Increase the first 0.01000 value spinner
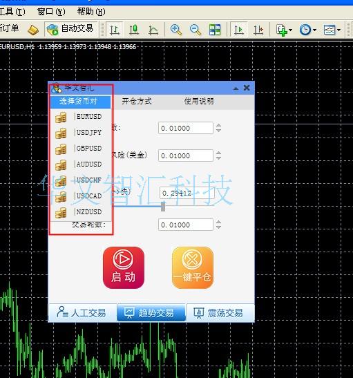 (218, 125)
